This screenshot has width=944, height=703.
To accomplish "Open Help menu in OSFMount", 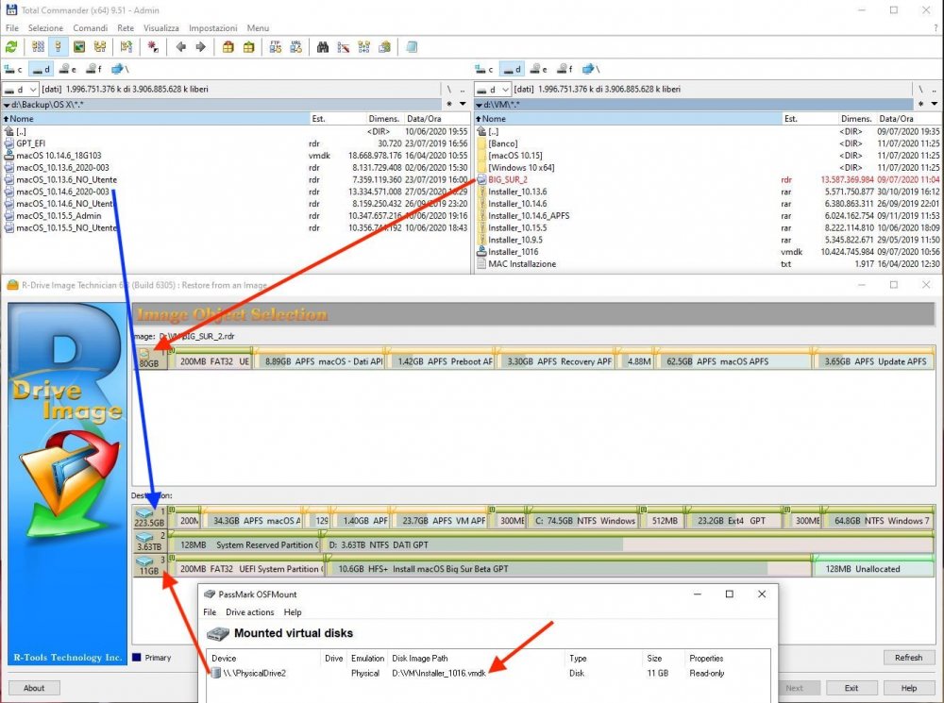I will click(293, 612).
